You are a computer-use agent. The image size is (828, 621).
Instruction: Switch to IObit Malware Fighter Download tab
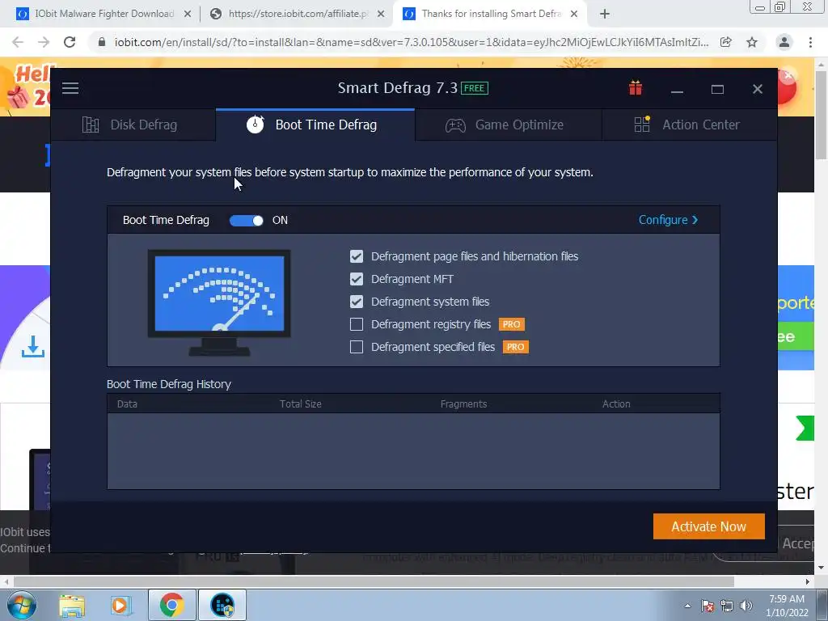(x=103, y=14)
